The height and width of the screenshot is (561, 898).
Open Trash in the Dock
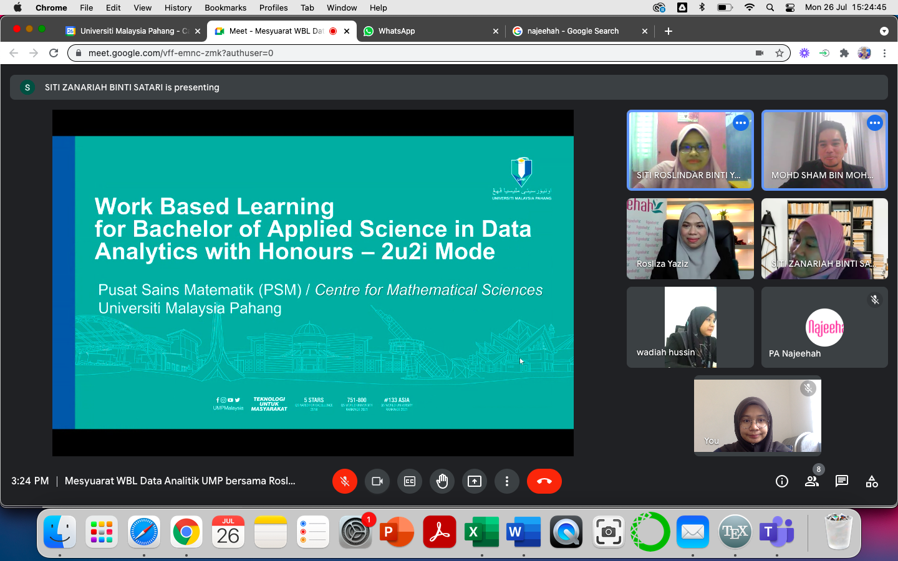(838, 532)
